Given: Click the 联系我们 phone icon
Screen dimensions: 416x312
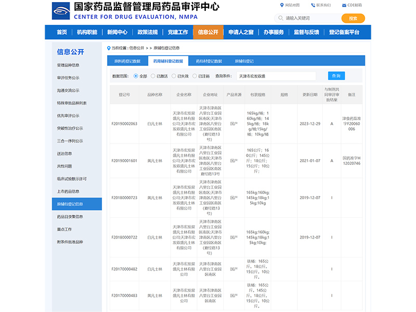Looking at the screenshot, I should pos(313,5).
